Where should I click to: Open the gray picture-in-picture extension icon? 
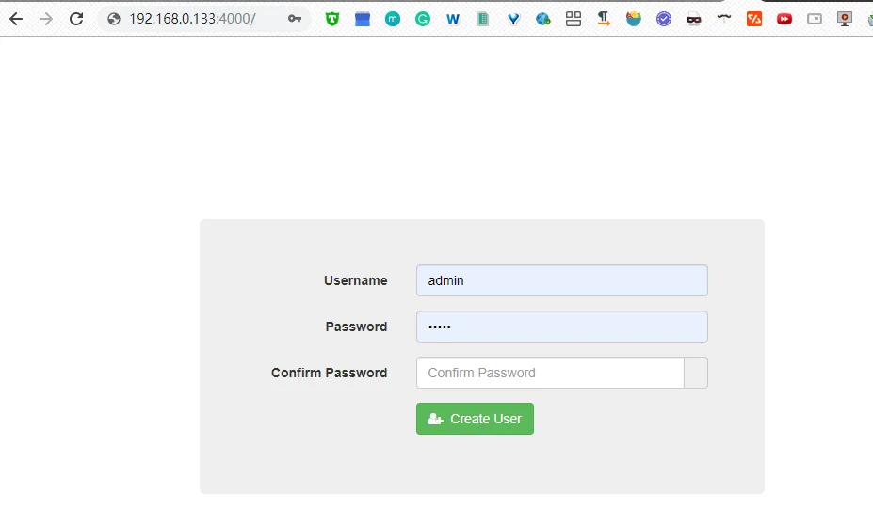click(x=815, y=19)
